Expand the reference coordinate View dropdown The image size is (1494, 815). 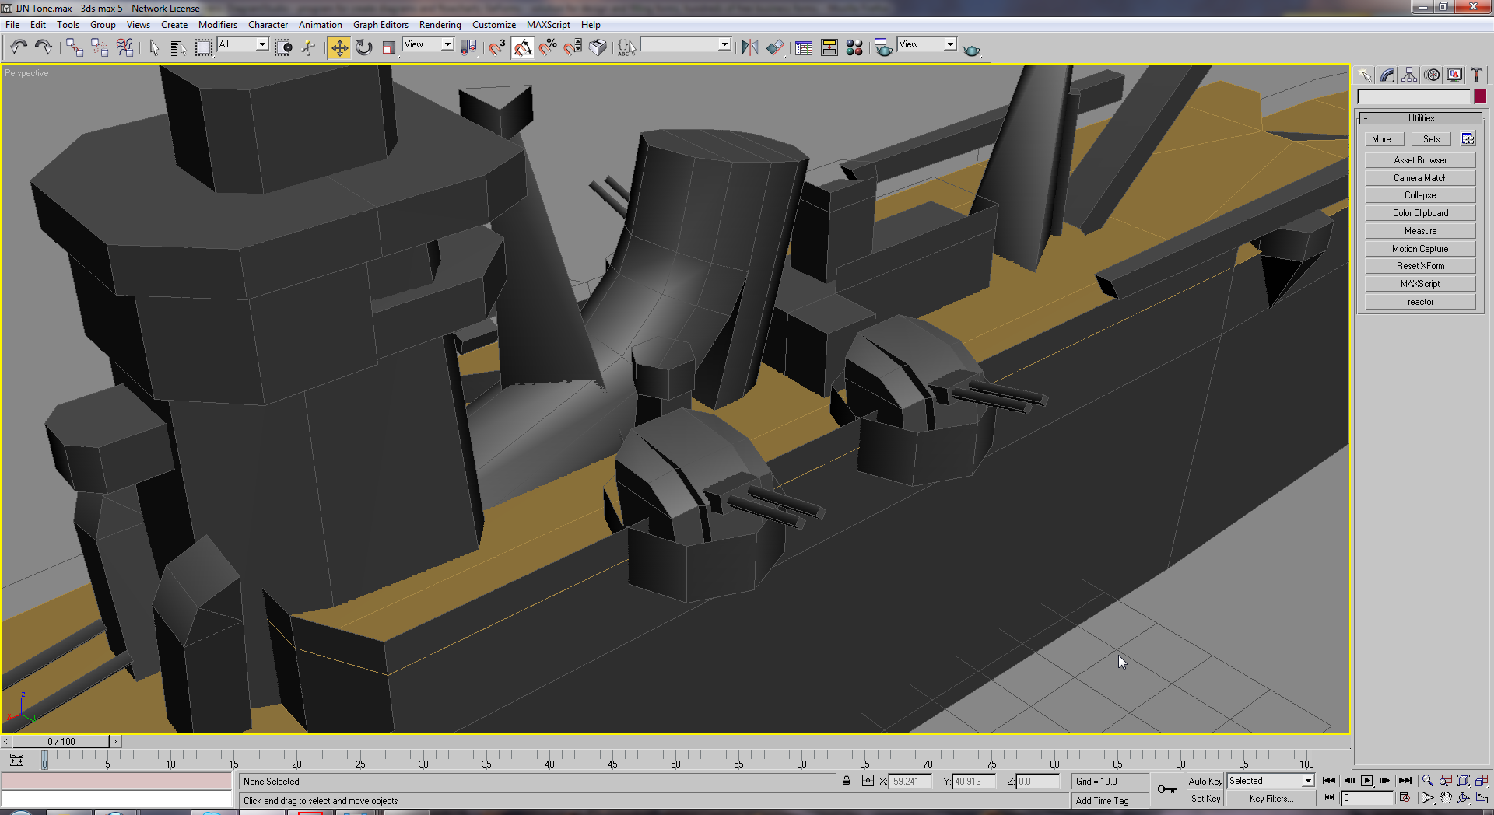coord(428,44)
